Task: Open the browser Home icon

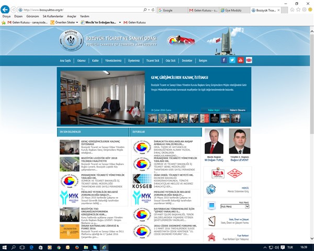Action: point(292,9)
